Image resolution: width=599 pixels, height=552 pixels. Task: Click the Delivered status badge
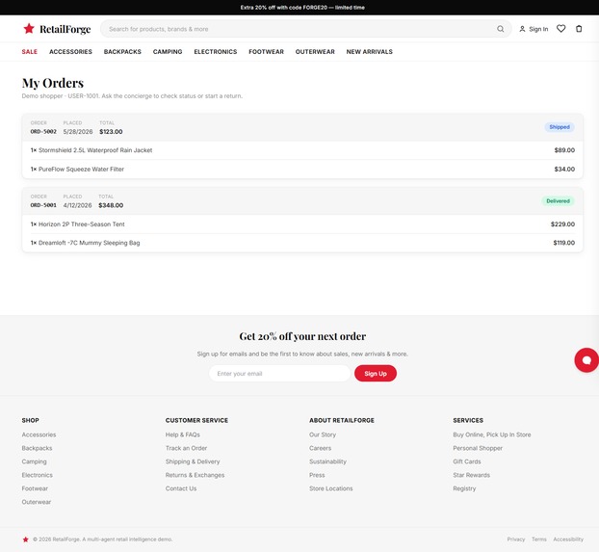coord(558,201)
